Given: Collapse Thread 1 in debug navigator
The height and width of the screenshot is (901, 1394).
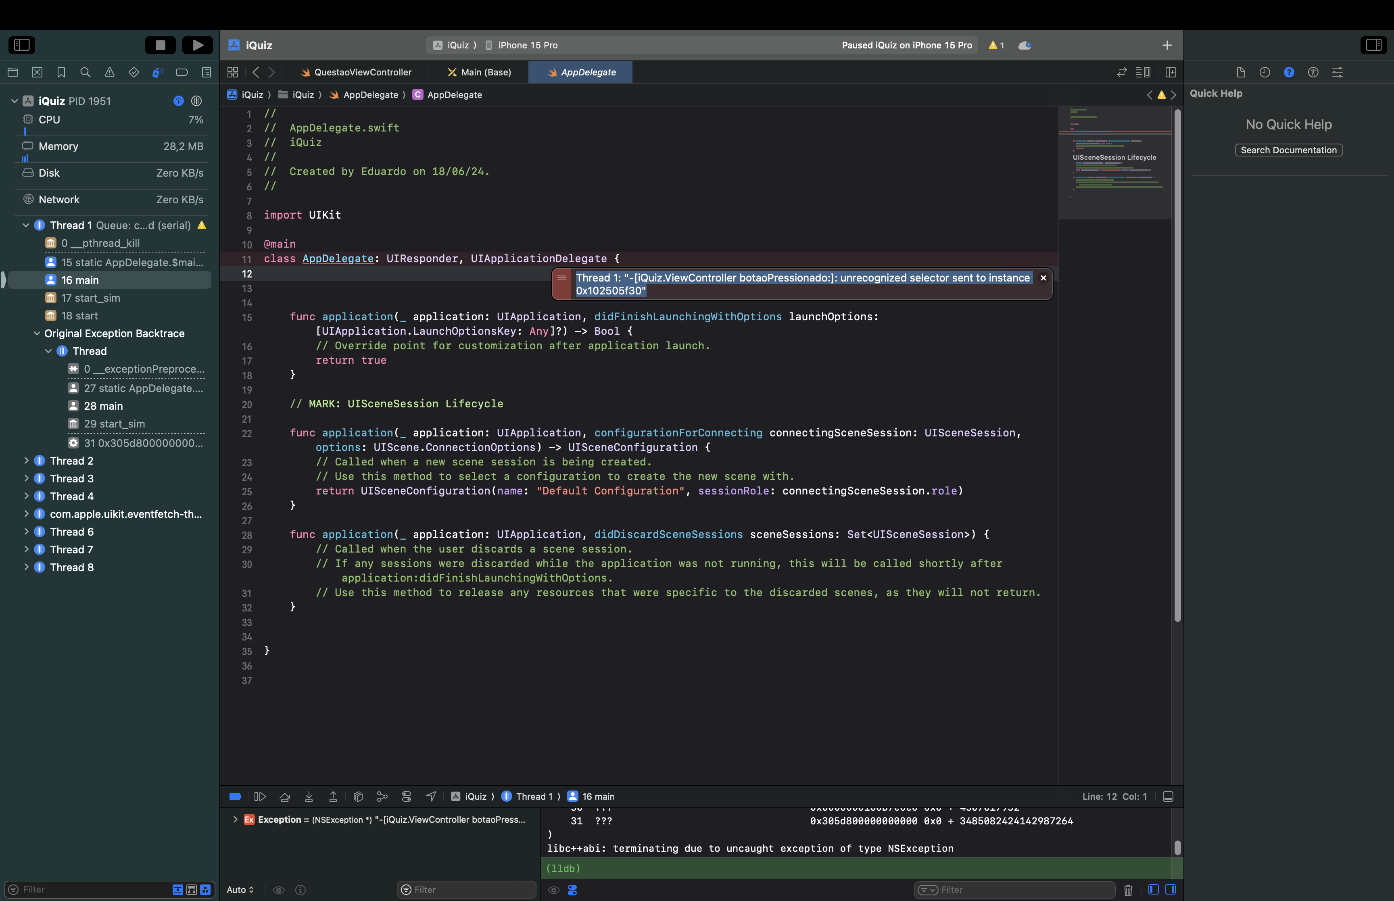Looking at the screenshot, I should (x=26, y=225).
